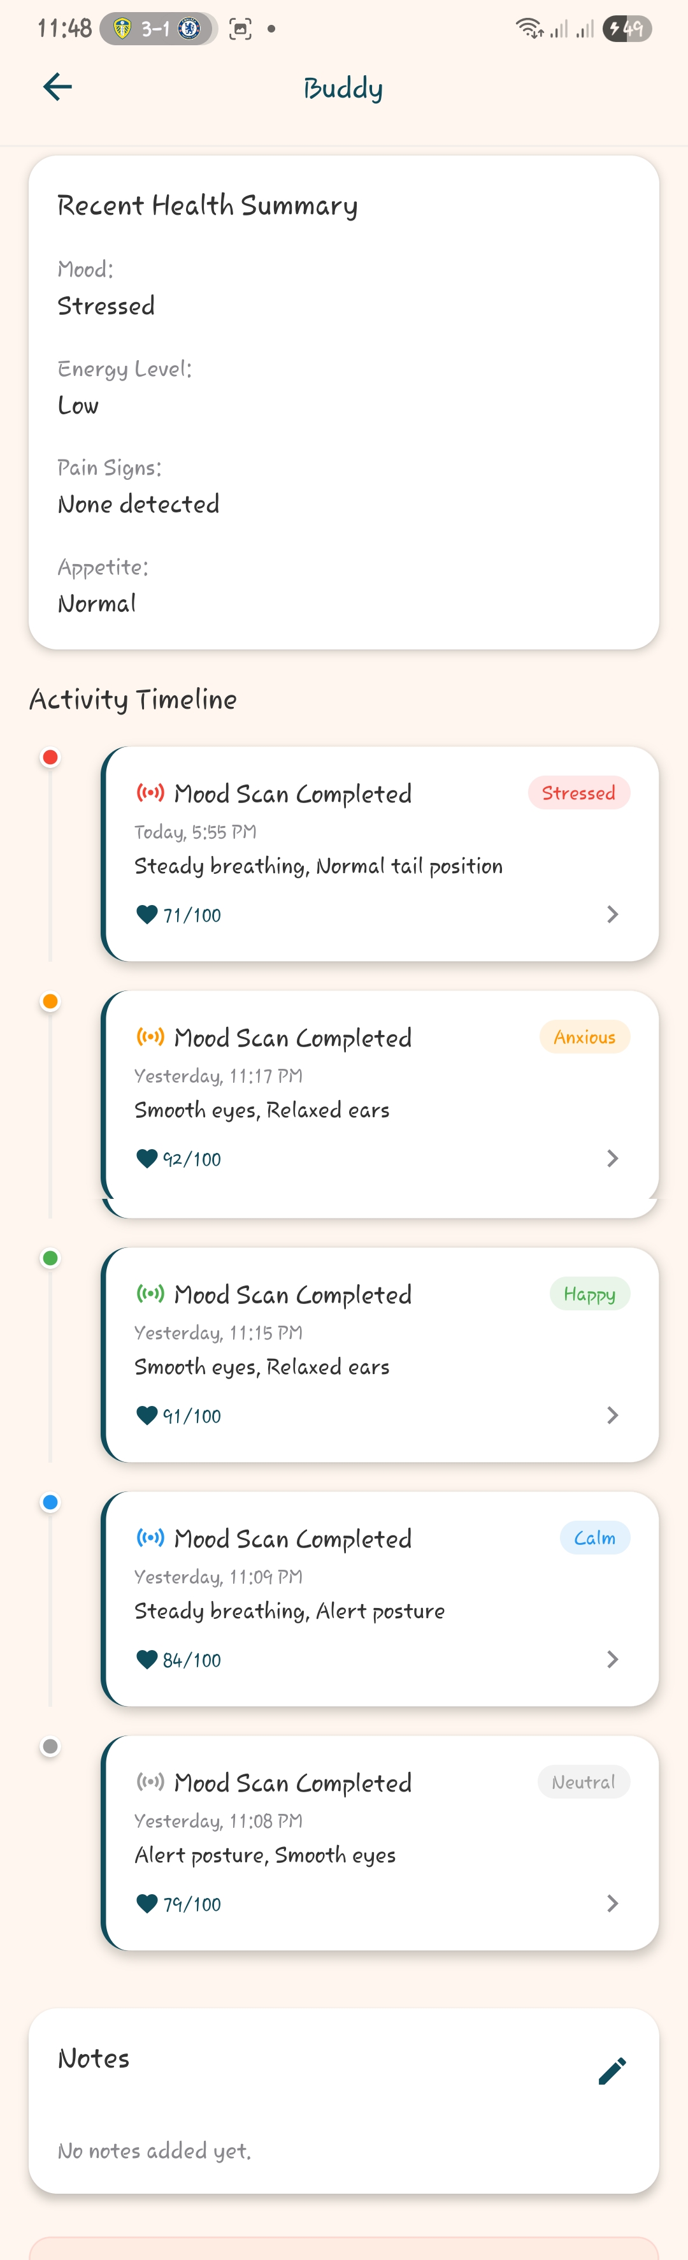Open the Yesterday 11:17 PM scan chevron
The height and width of the screenshot is (2260, 688).
click(x=613, y=1158)
